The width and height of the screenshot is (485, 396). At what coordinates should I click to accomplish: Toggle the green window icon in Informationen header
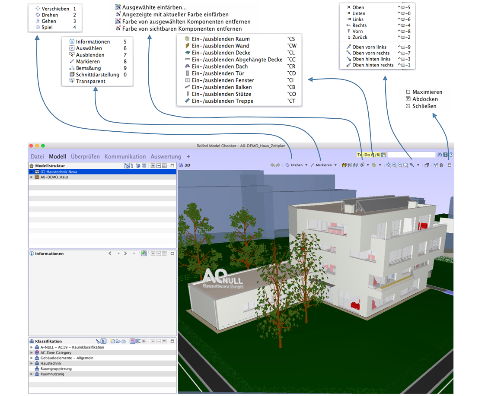tap(144, 253)
